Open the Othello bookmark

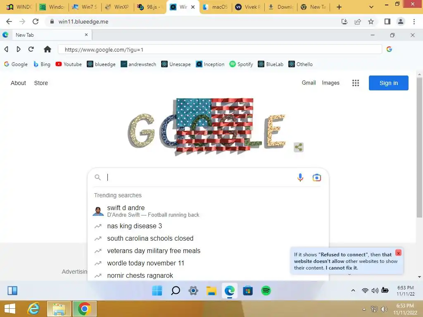point(300,64)
